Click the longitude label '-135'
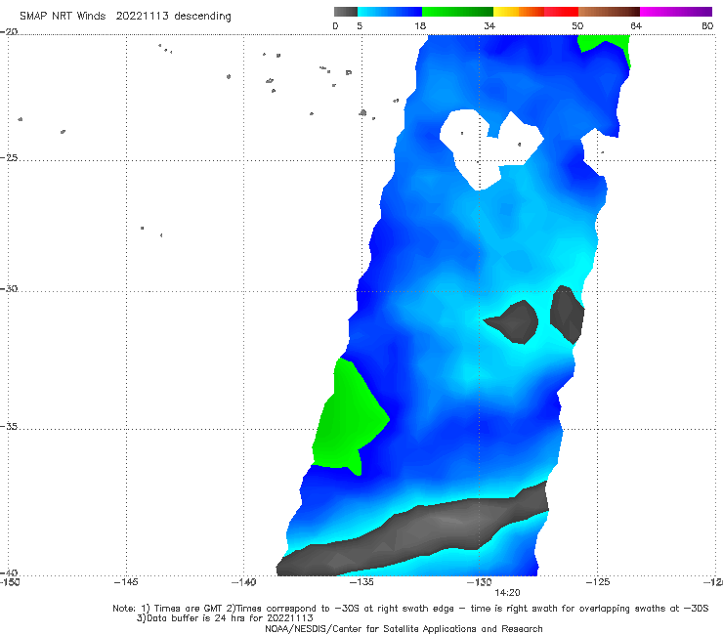 (361, 582)
